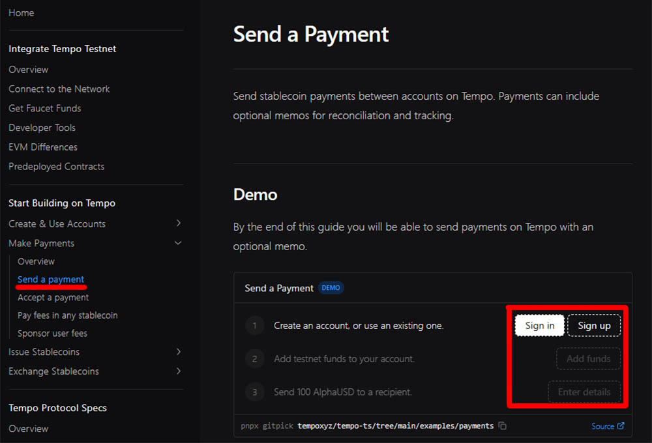This screenshot has width=652, height=443.
Task: Open Sponsor user fees page
Action: (x=52, y=334)
